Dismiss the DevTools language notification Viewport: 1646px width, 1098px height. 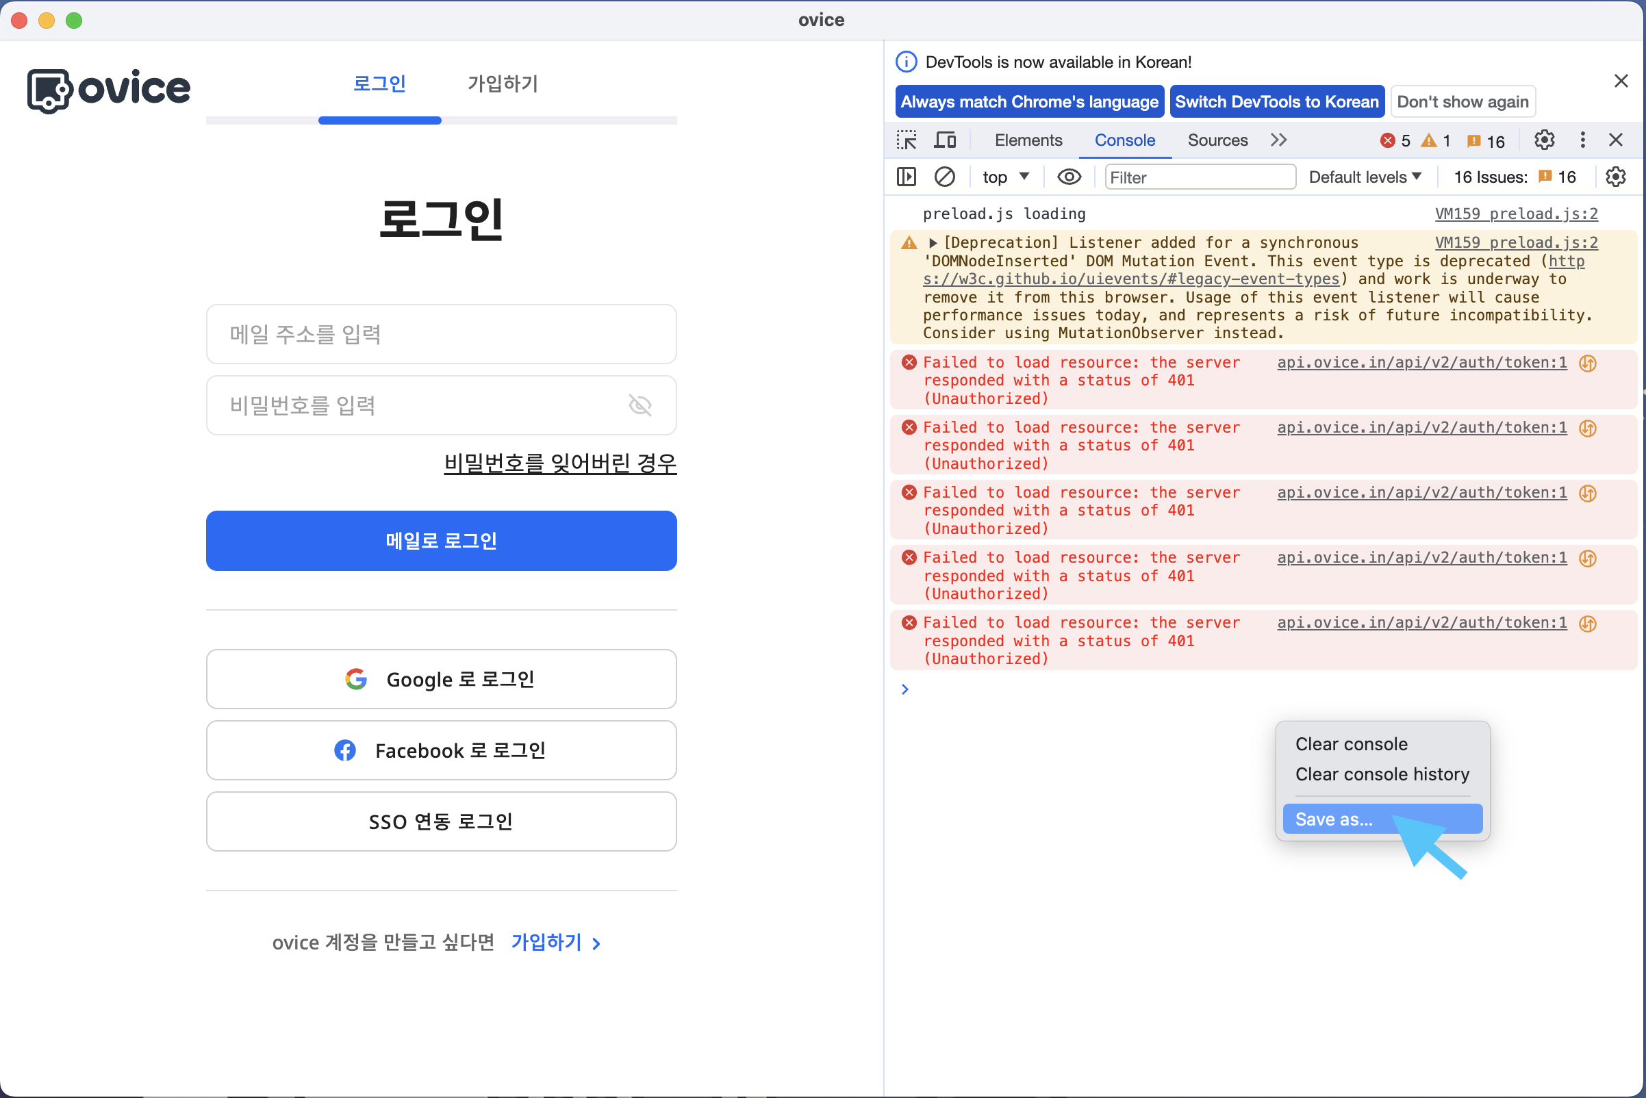tap(1621, 81)
